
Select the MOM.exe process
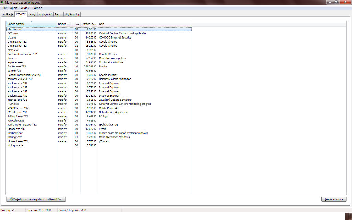tap(99, 104)
